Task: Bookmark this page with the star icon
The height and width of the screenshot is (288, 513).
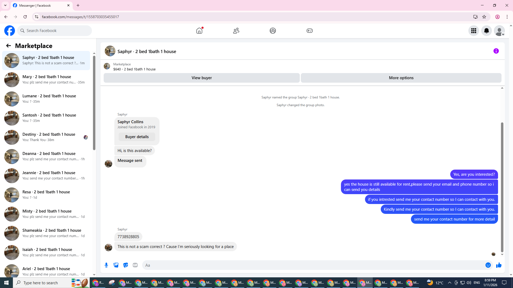Action: [484, 17]
